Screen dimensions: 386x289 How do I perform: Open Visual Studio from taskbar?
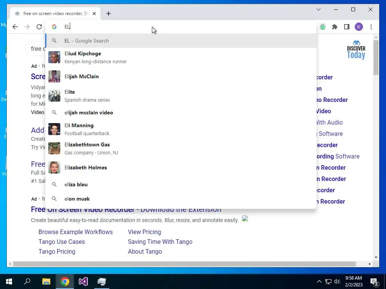click(83, 281)
